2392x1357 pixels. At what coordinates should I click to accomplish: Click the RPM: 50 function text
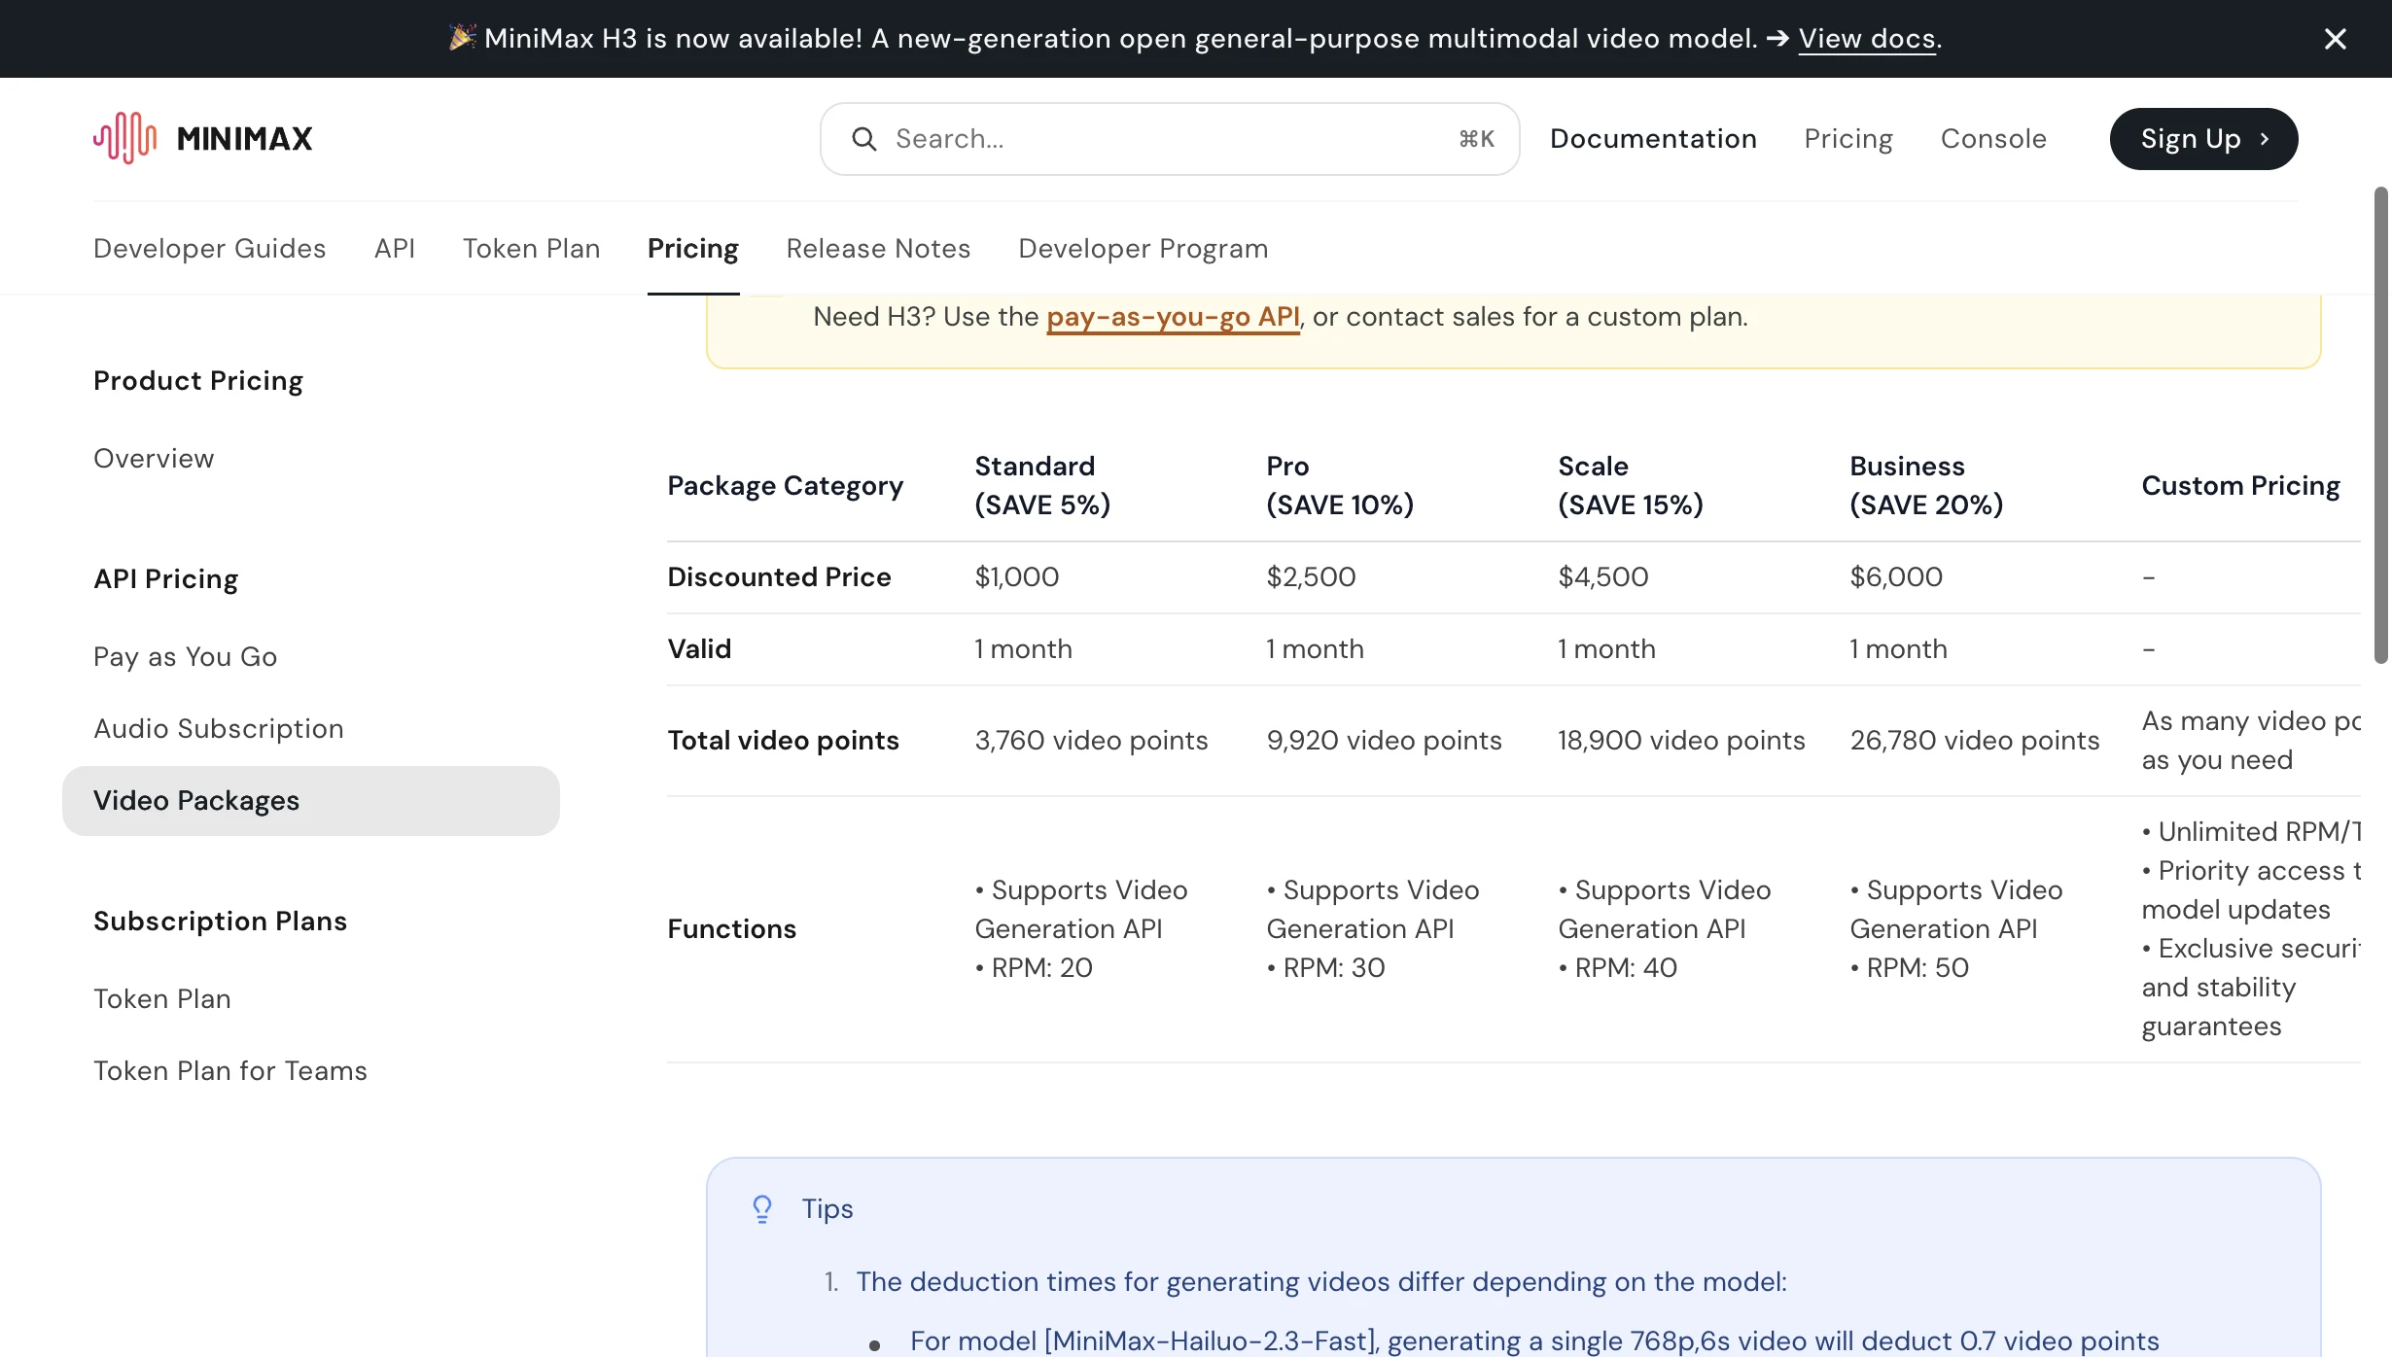[1910, 968]
